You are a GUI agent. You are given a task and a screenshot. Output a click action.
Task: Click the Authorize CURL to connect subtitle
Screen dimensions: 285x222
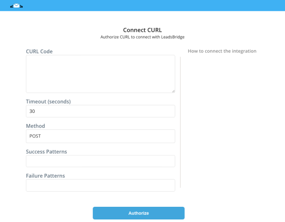point(143,37)
